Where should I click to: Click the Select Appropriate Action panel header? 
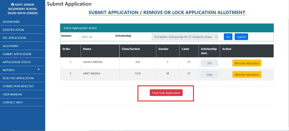(x=167, y=28)
